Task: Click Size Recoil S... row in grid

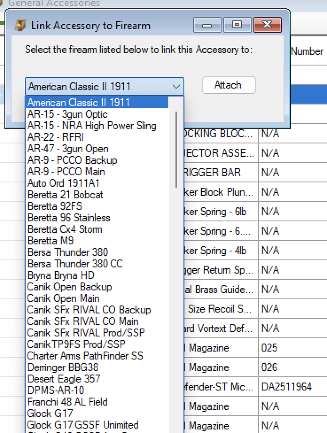Action: [221, 309]
